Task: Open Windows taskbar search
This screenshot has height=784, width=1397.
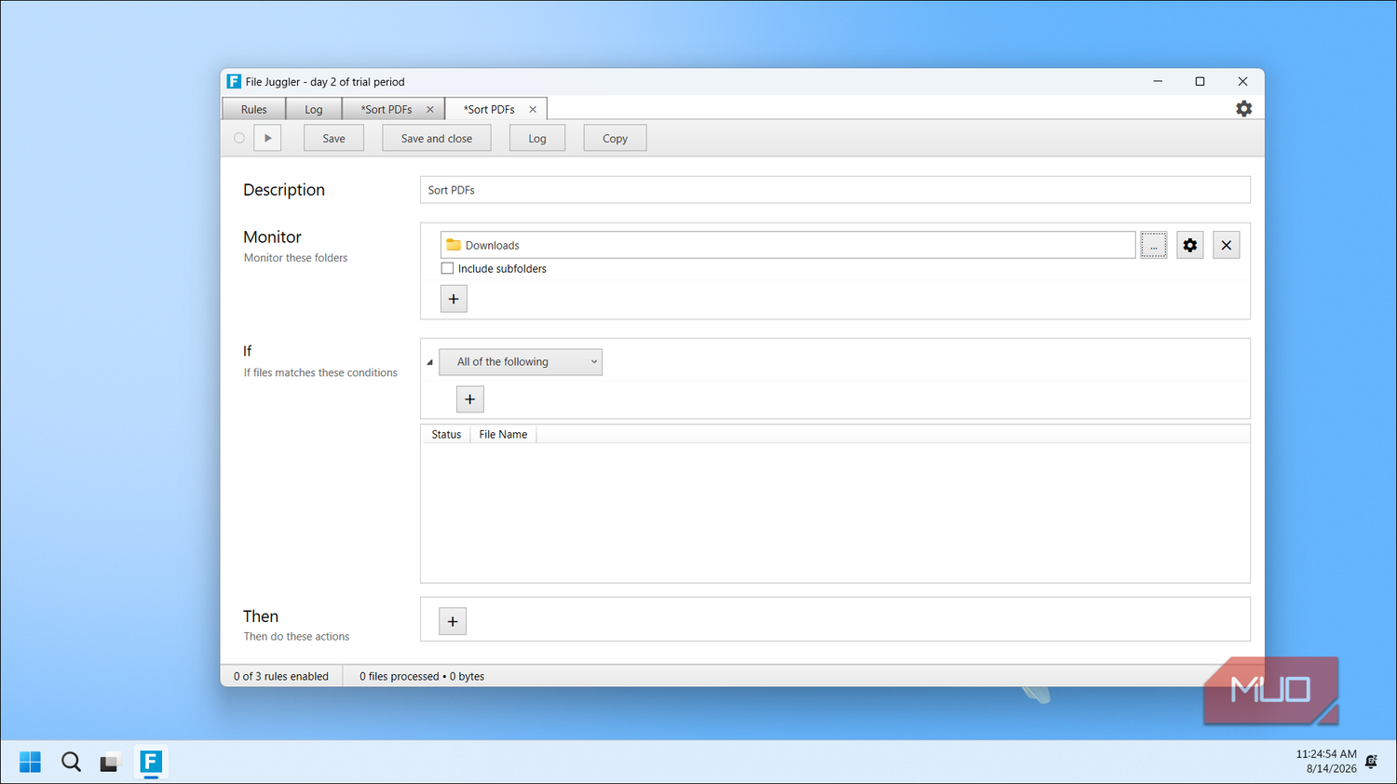Action: pos(71,762)
